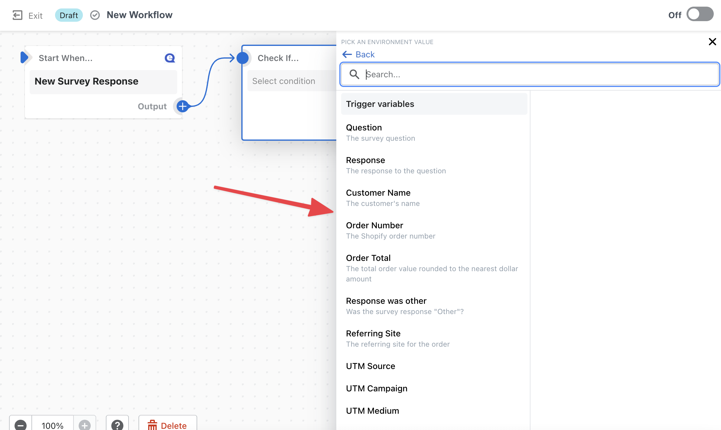Click the trash can Delete icon
Viewport: 721px width, 430px height.
pos(152,425)
